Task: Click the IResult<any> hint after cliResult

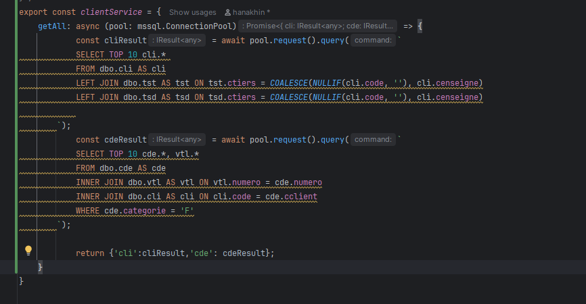Action: point(176,41)
